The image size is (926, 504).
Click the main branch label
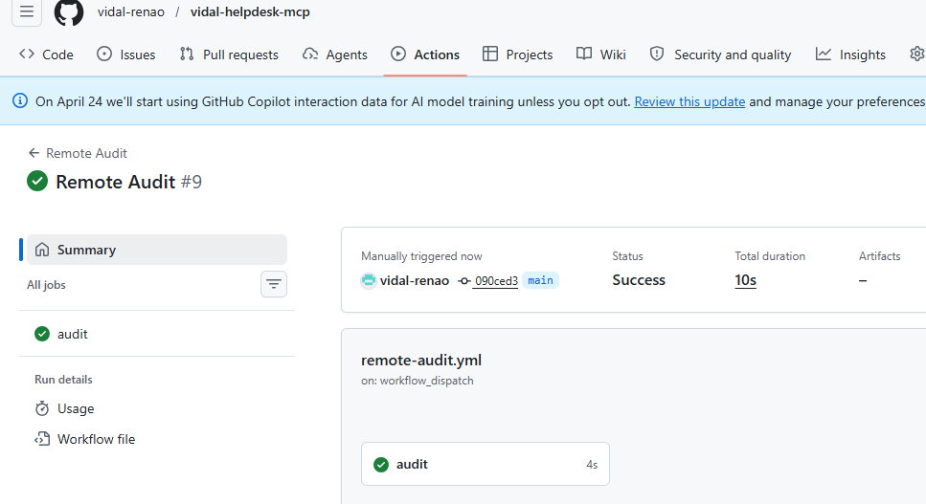tap(540, 280)
